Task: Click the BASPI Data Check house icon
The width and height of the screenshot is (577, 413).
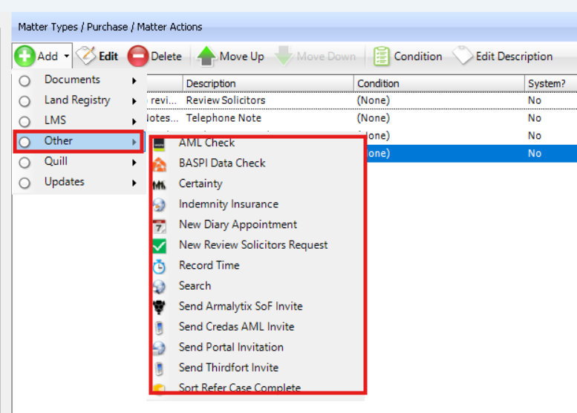Action: click(160, 165)
